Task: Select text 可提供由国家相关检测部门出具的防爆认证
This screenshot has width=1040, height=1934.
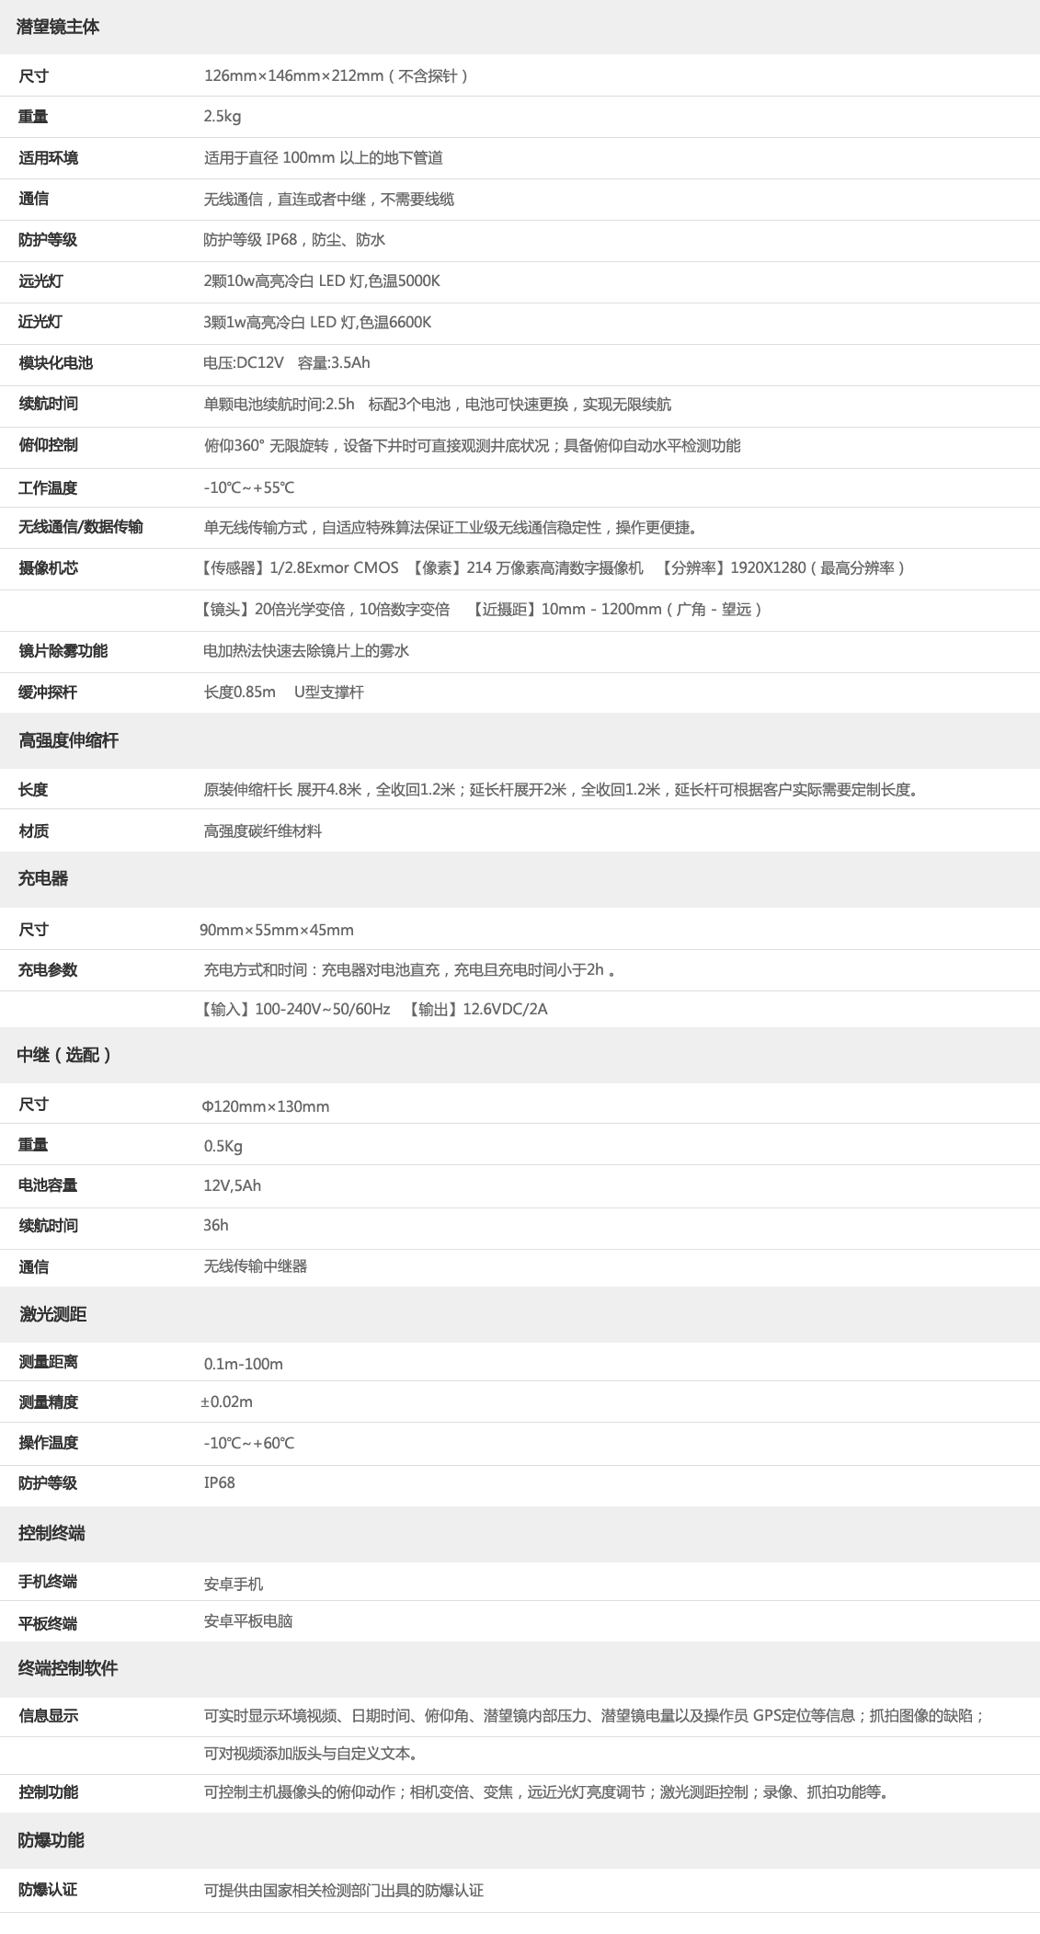Action: coord(344,1891)
